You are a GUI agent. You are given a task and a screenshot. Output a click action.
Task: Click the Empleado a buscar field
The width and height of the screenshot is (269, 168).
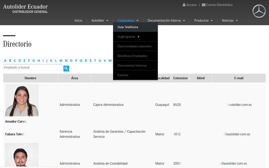tap(33, 68)
